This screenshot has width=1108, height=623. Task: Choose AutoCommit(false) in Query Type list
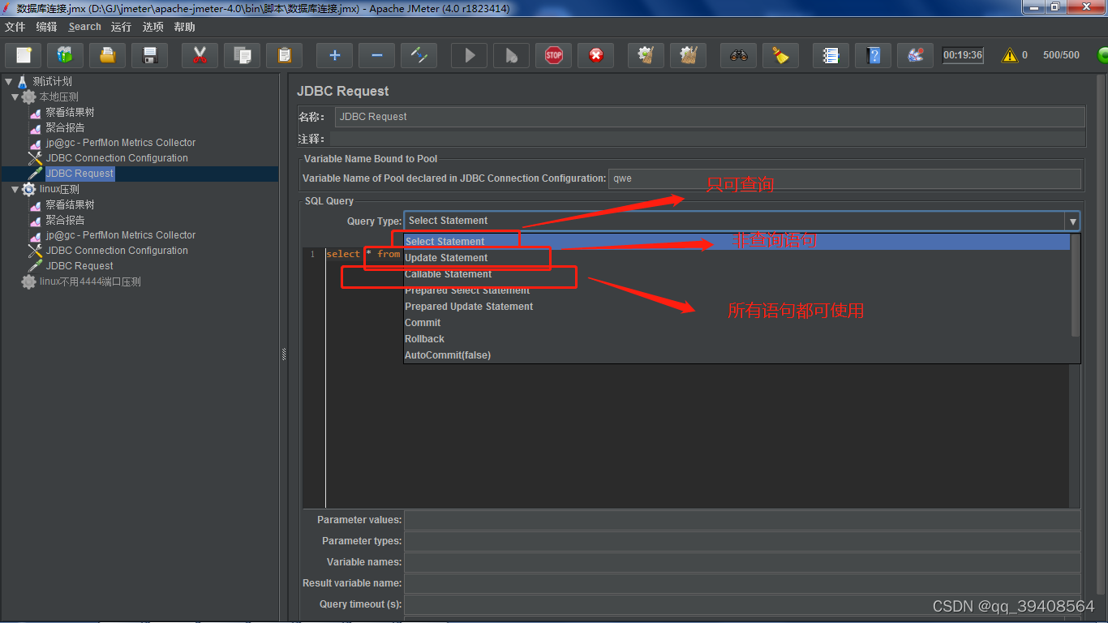click(x=737, y=355)
